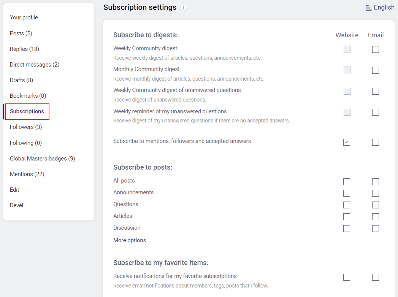
Task: Check Email box for Discussion
Action: [x=376, y=229]
